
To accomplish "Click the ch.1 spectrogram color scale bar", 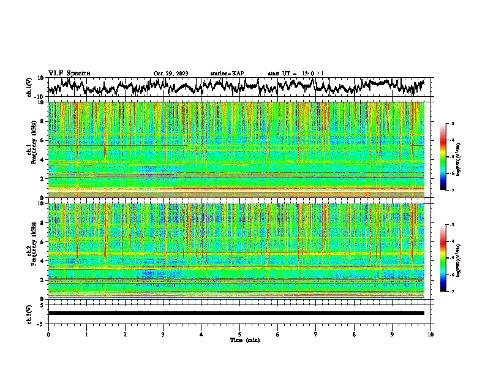I will click(x=443, y=157).
